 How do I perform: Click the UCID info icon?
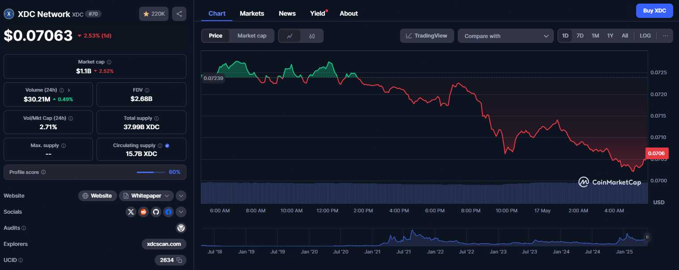21,260
